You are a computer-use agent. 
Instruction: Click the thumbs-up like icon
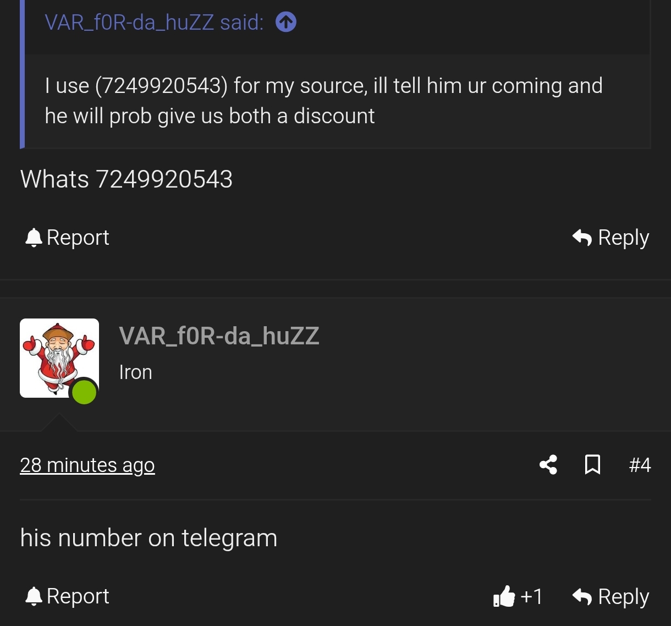pyautogui.click(x=504, y=596)
